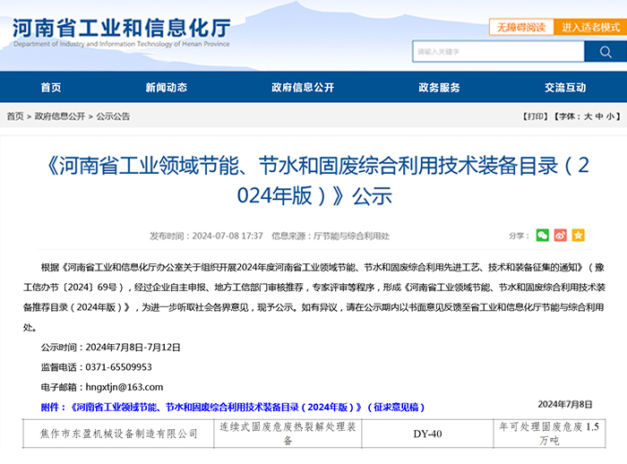Click the search magnifier icon

coord(605,52)
